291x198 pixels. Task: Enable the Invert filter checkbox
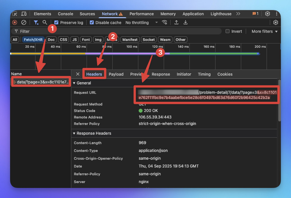[x=228, y=31]
